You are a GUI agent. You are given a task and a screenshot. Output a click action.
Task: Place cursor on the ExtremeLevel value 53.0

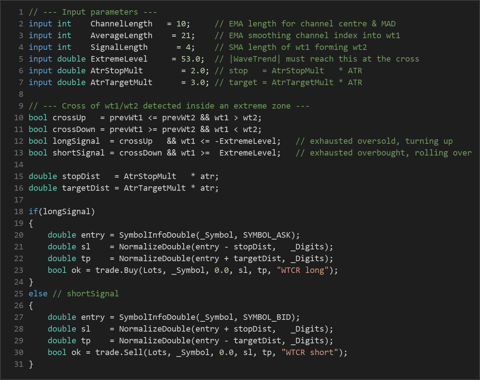coord(190,59)
